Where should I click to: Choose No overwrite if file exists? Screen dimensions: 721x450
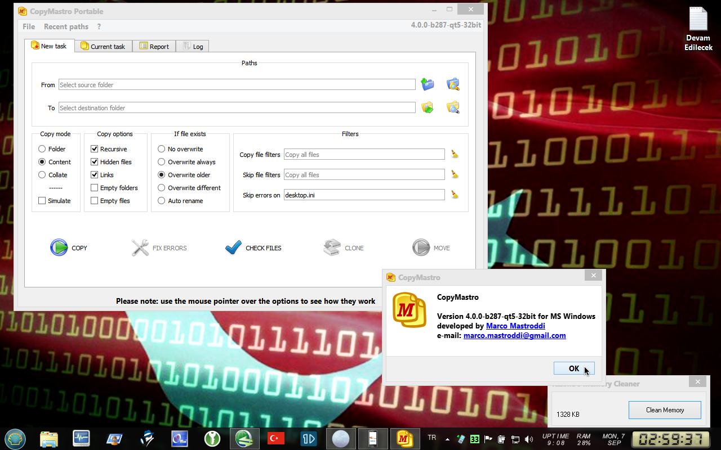(x=180, y=149)
